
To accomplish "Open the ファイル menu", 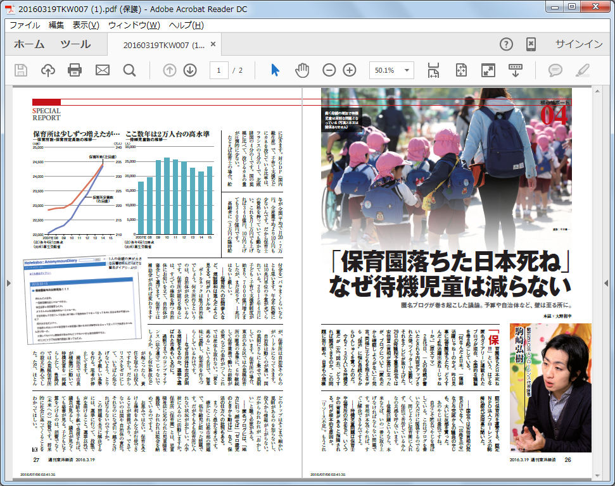I will click(25, 25).
